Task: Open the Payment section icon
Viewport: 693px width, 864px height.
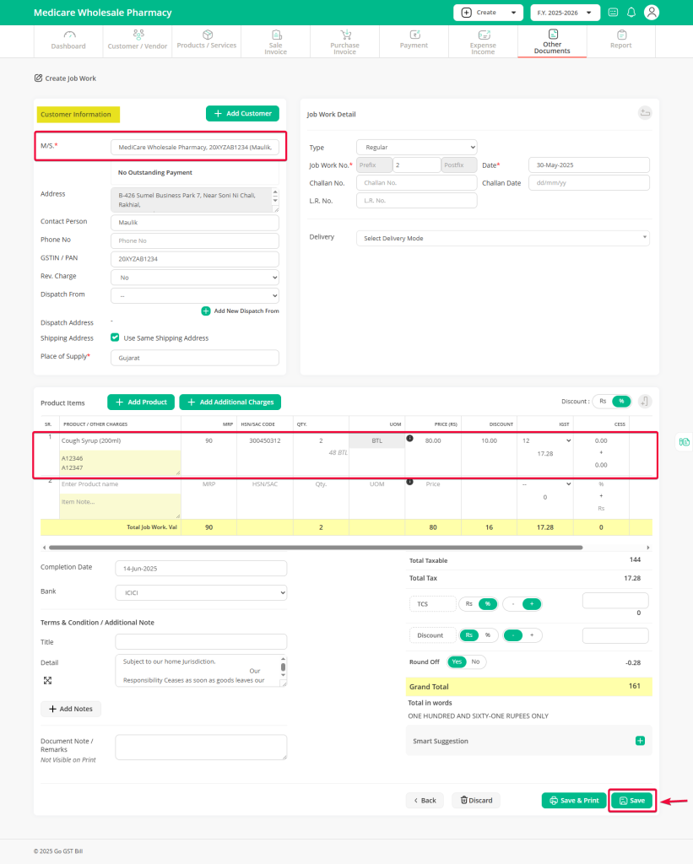Action: (x=414, y=37)
